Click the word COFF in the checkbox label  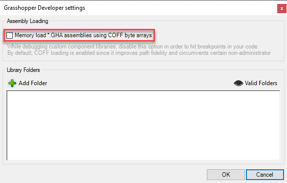[x=115, y=35]
